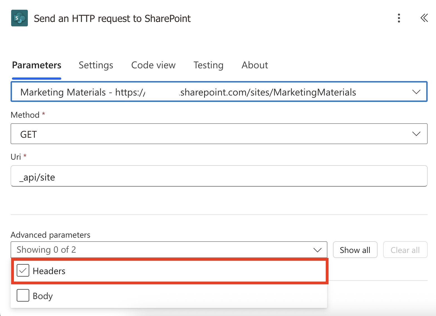Click the 'Uri' field label
Image resolution: width=436 pixels, height=316 pixels.
(16, 157)
